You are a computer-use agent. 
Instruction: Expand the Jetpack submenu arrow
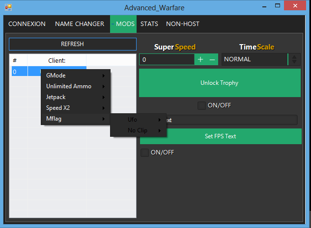pyautogui.click(x=104, y=97)
